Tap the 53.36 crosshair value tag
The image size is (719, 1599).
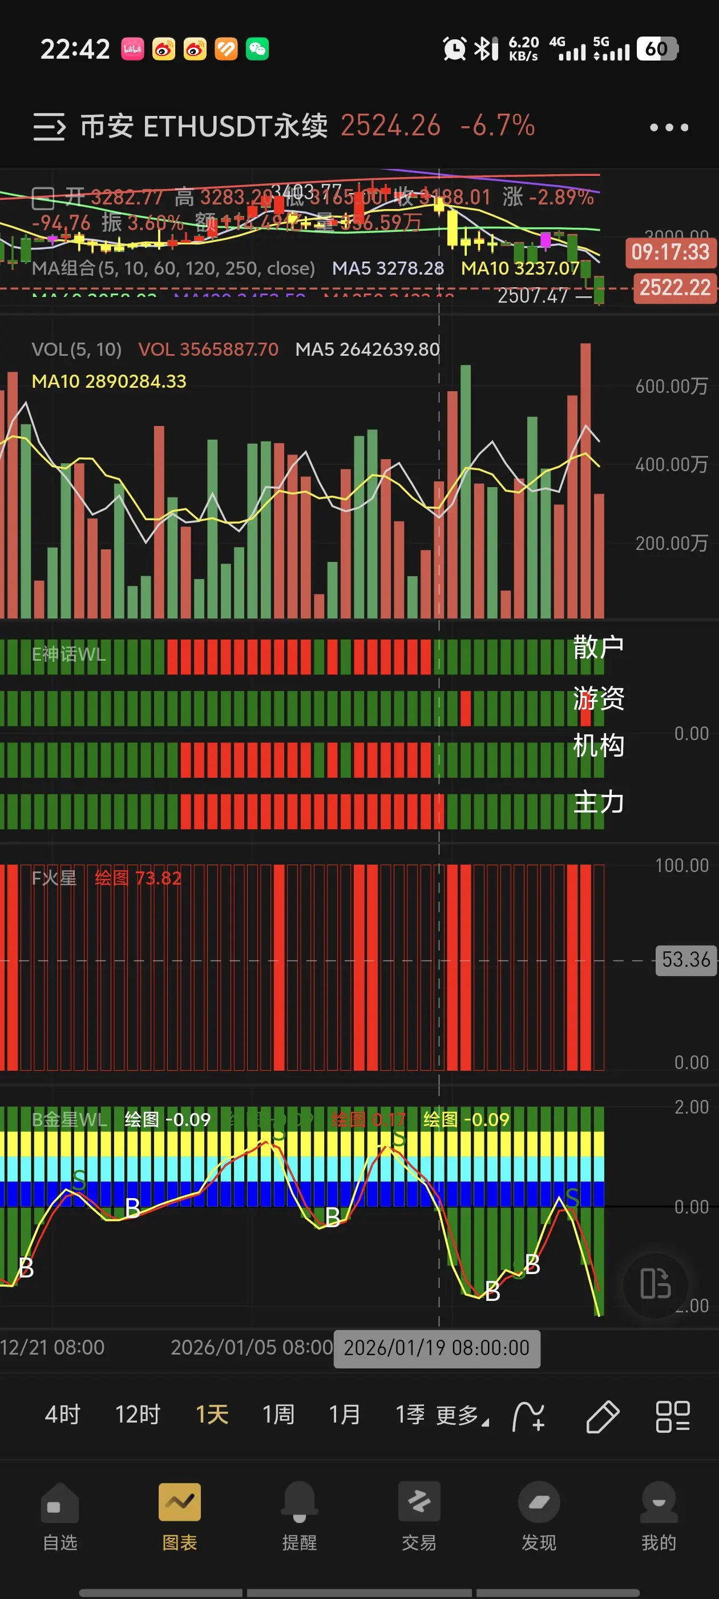click(686, 961)
